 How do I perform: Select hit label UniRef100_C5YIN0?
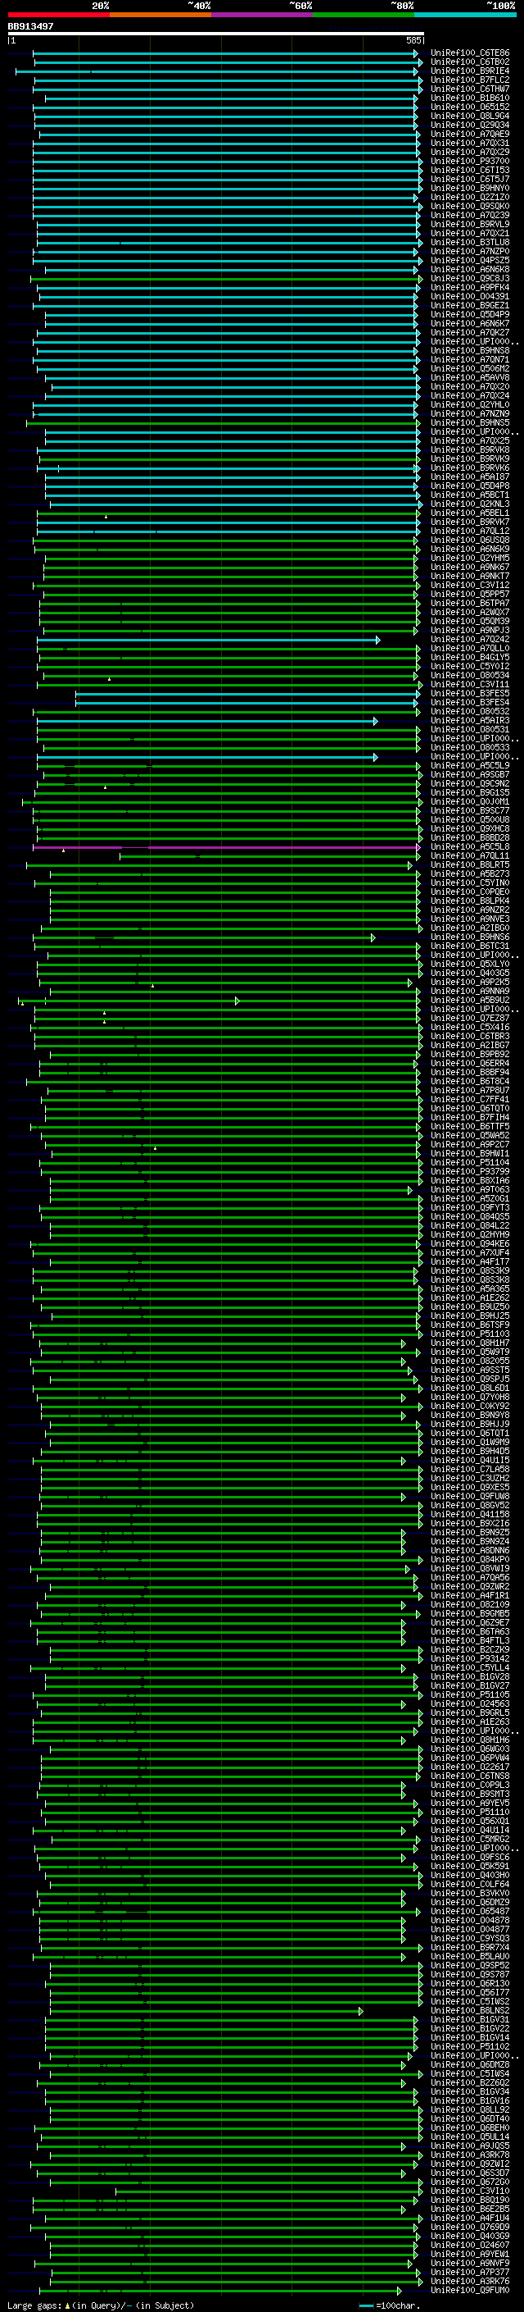tap(469, 883)
